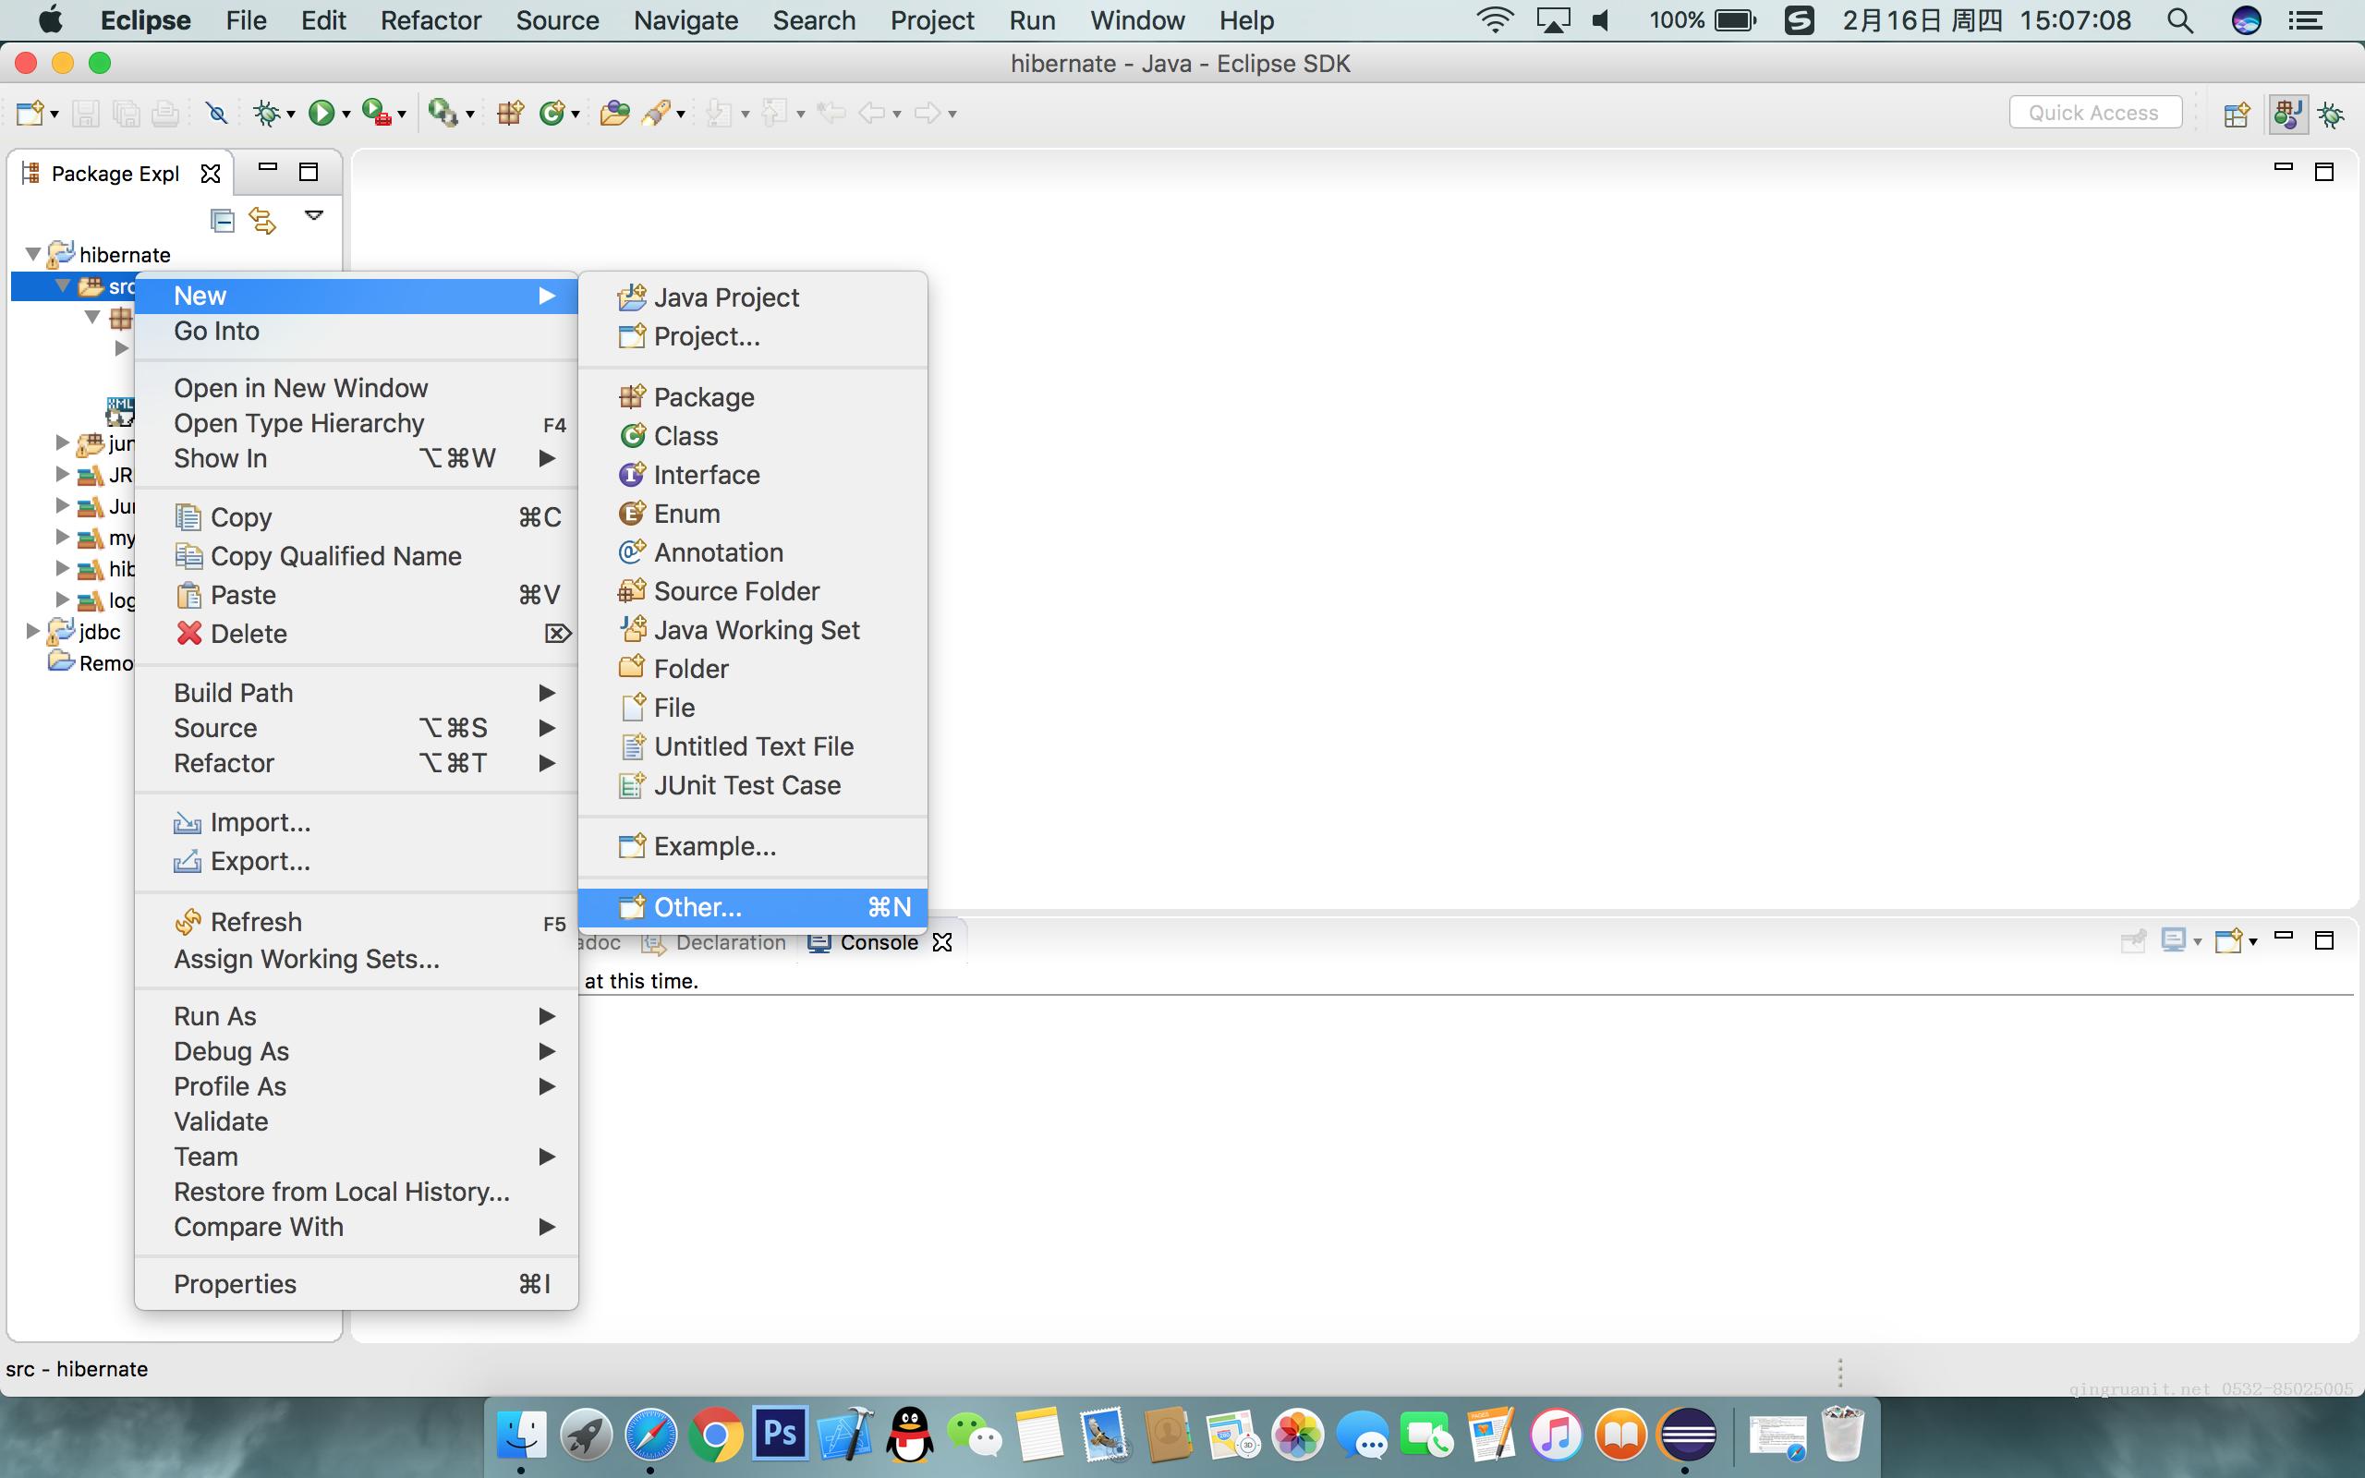Viewport: 2365px width, 1478px height.
Task: Select Untitled Text File in New submenu
Action: [x=753, y=746]
